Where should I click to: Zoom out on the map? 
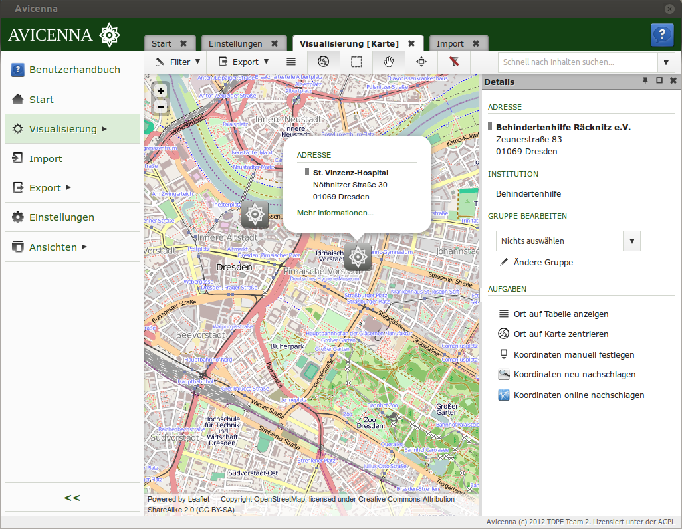point(160,106)
